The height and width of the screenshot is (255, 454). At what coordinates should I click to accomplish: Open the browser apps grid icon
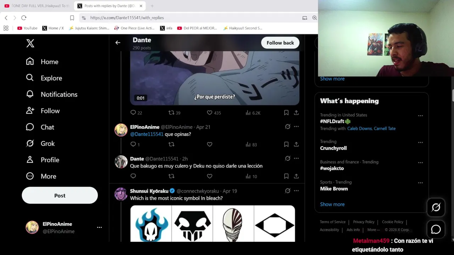[x=6, y=28]
